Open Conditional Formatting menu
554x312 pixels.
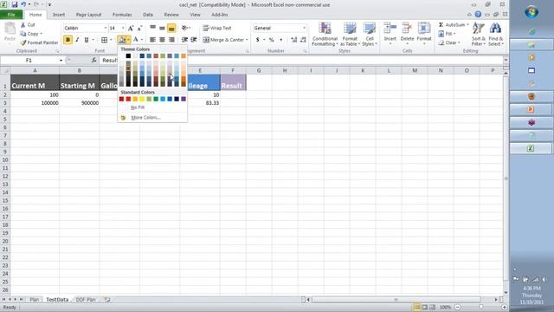point(325,34)
